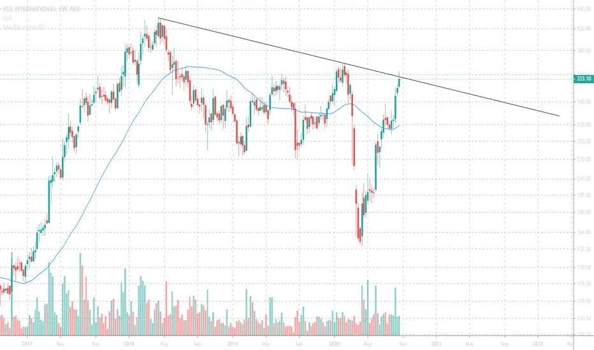Select the black descending trendline

click(x=359, y=67)
